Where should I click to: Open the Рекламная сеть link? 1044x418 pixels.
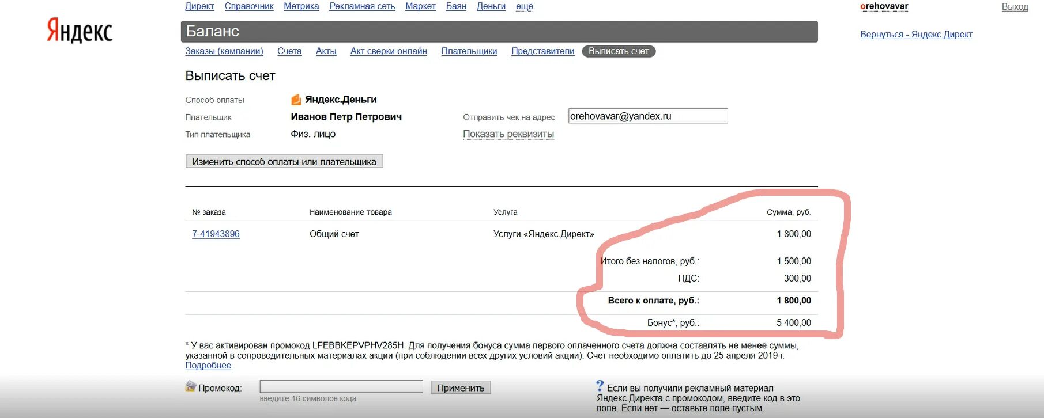[x=362, y=6]
